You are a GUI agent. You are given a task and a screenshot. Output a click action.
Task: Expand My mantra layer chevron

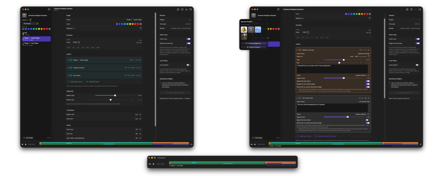point(68,75)
